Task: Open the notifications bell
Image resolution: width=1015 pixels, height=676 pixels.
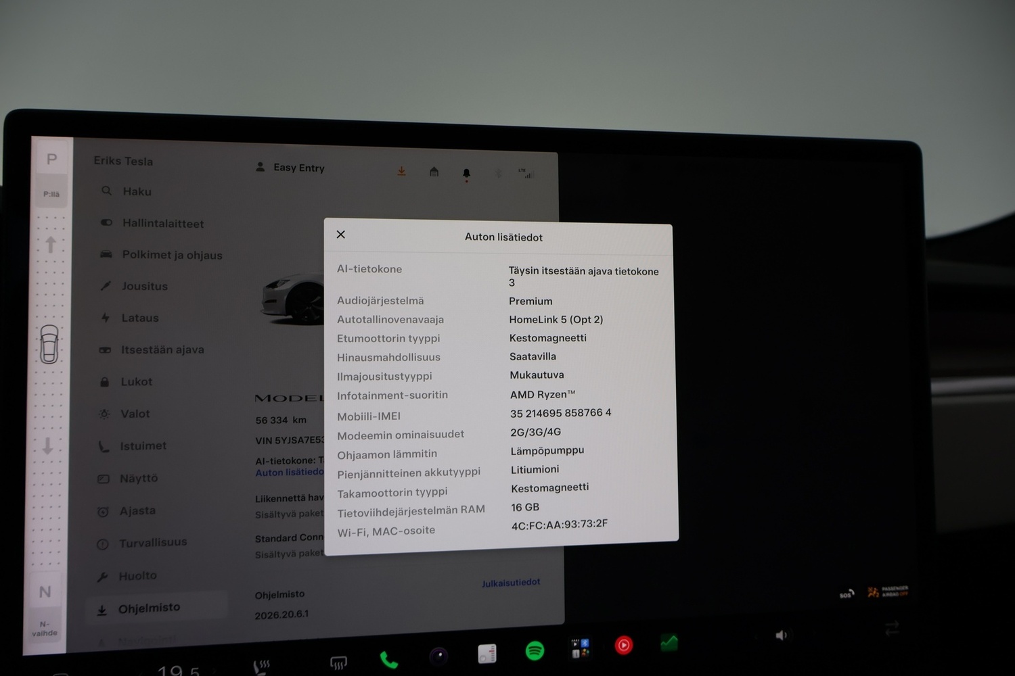Action: [x=466, y=174]
